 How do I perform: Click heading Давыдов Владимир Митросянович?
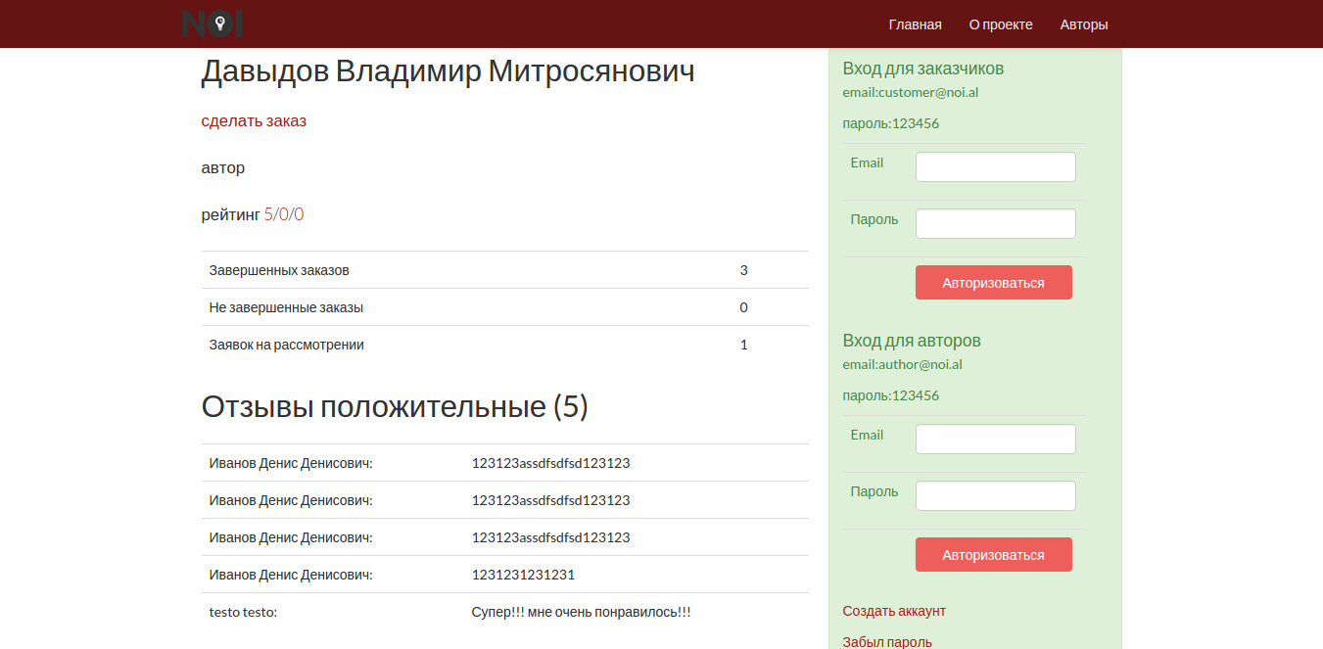(448, 70)
